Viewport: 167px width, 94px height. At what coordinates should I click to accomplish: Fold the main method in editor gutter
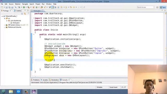pyautogui.click(x=34, y=34)
